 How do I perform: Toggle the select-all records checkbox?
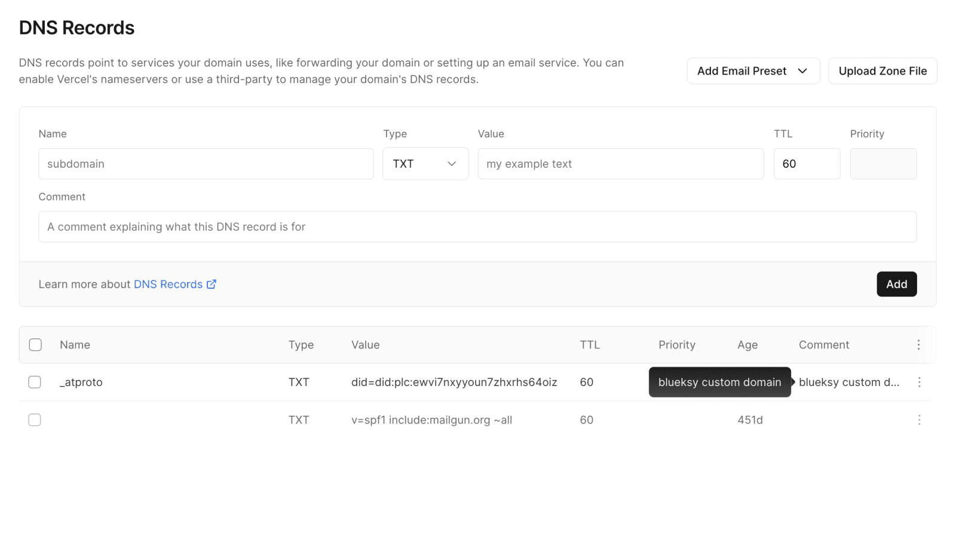35,345
